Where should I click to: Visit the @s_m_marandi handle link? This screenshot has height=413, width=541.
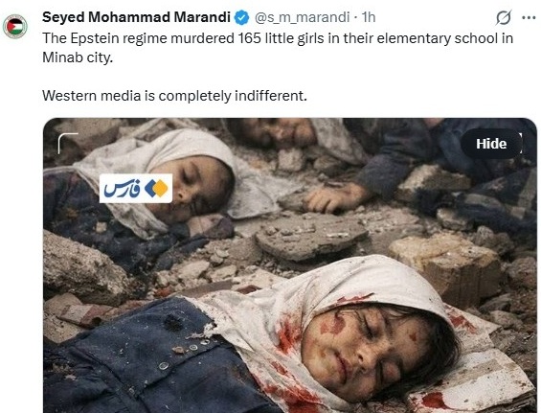coord(303,17)
